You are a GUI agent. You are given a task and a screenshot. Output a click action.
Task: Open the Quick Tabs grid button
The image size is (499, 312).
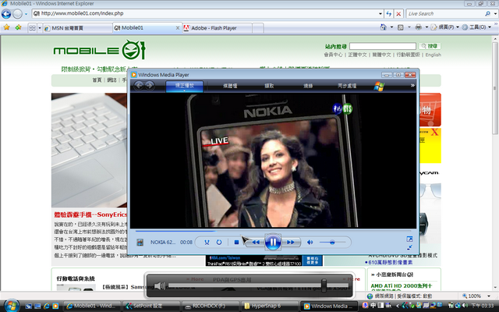tap(32, 28)
